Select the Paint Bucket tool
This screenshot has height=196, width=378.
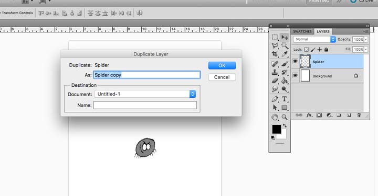click(x=285, y=80)
